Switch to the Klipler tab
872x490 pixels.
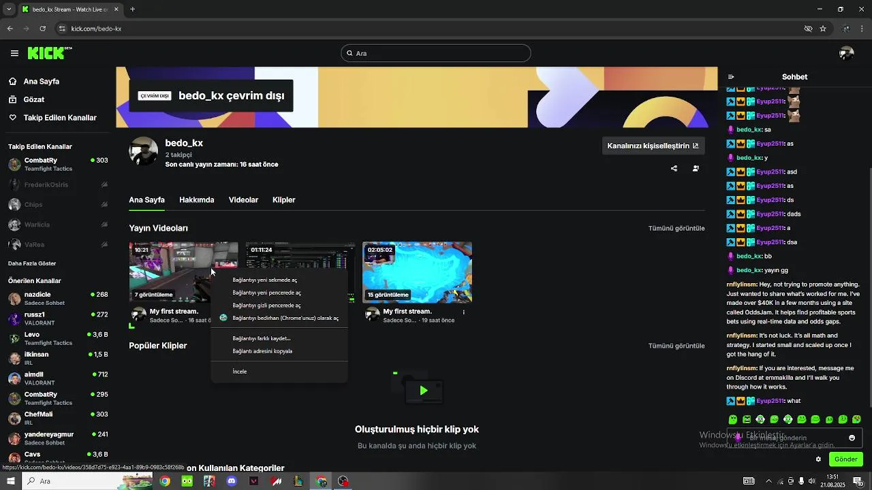click(x=283, y=200)
